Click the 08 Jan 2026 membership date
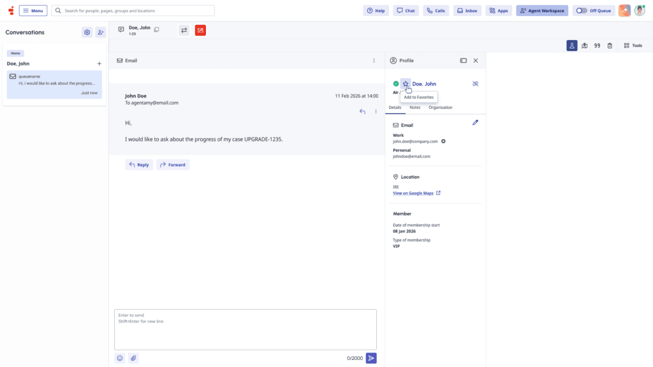The image size is (653, 367). tap(404, 231)
